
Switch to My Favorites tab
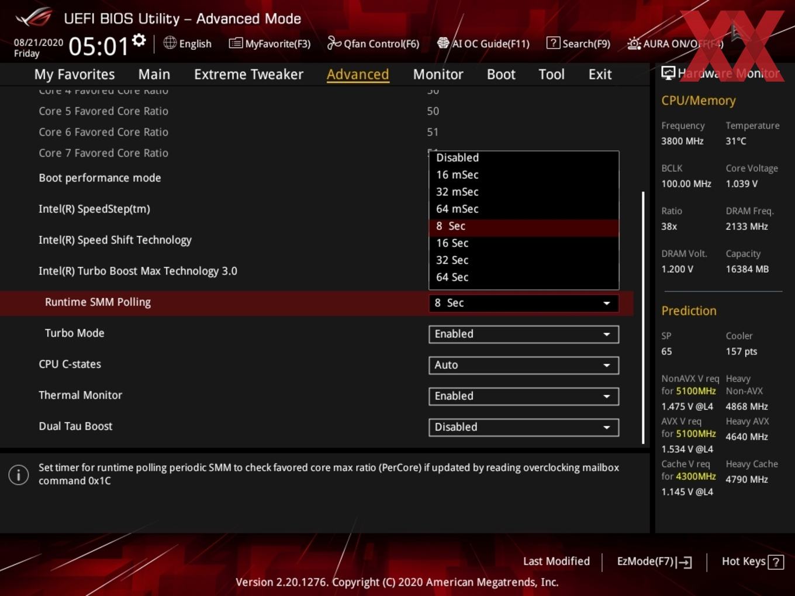(74, 74)
